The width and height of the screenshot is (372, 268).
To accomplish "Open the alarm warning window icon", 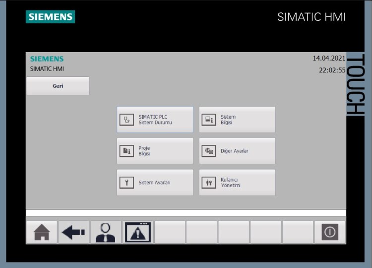I will 137,232.
